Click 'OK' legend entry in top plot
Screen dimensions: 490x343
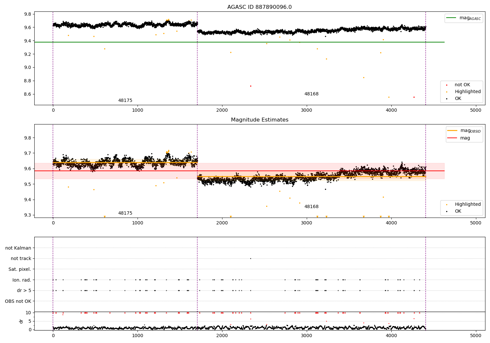click(454, 99)
